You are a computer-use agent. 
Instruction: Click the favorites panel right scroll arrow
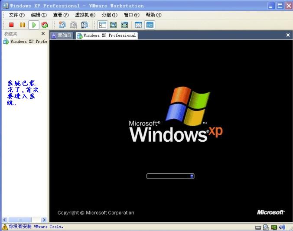coord(43,220)
